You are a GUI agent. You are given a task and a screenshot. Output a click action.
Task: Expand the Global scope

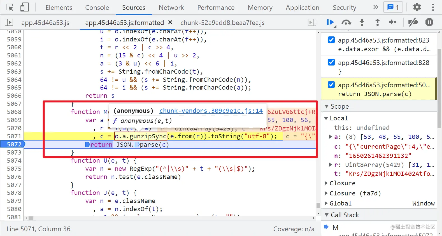coord(326,203)
